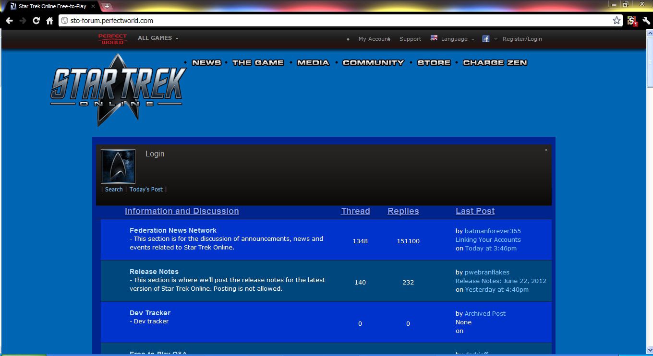This screenshot has width=653, height=356.
Task: Open the Linking Your Accounts post
Action: [488, 239]
